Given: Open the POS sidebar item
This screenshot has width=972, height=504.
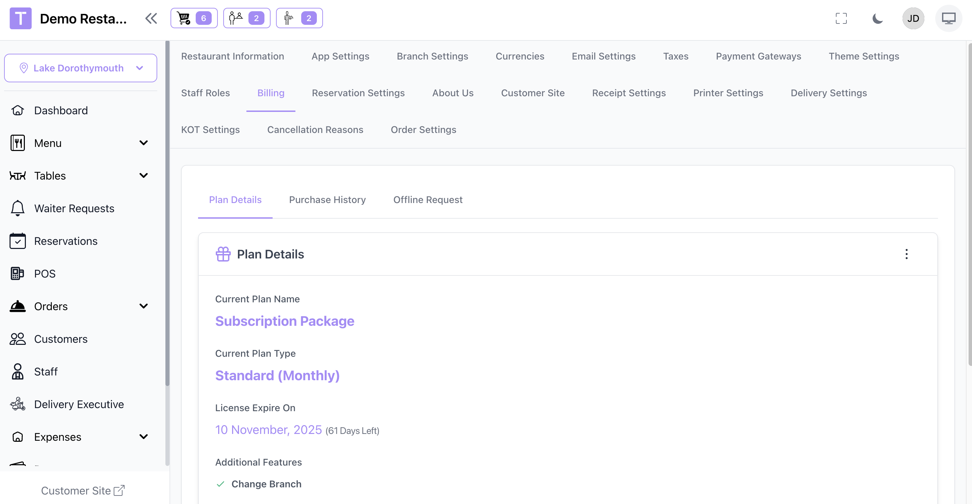Looking at the screenshot, I should (x=45, y=273).
